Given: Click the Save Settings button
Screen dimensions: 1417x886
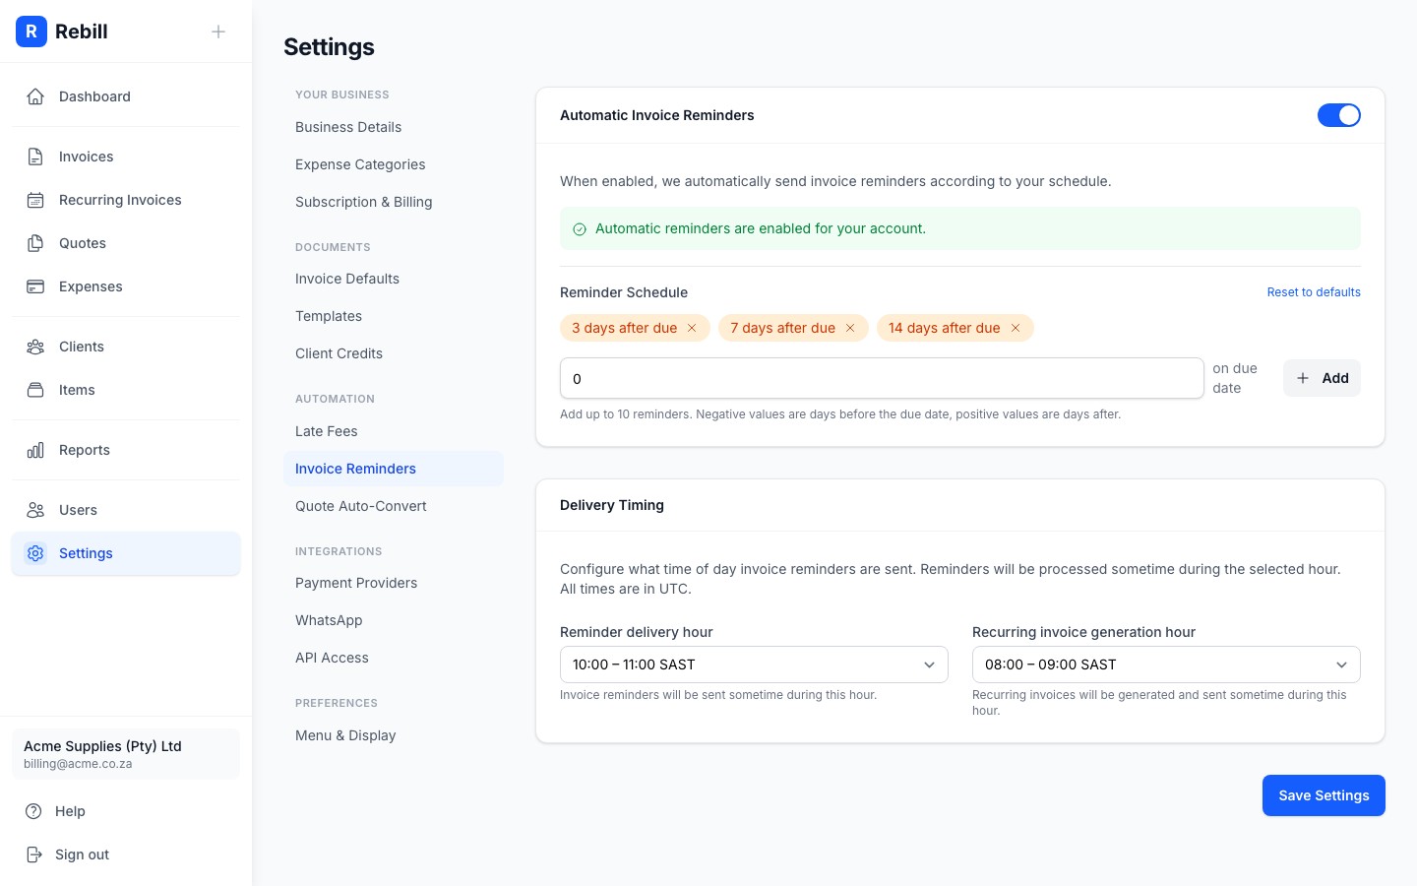Looking at the screenshot, I should (1324, 795).
